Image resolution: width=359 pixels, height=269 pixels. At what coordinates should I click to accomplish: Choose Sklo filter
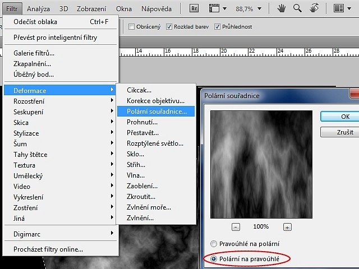pyautogui.click(x=156, y=154)
